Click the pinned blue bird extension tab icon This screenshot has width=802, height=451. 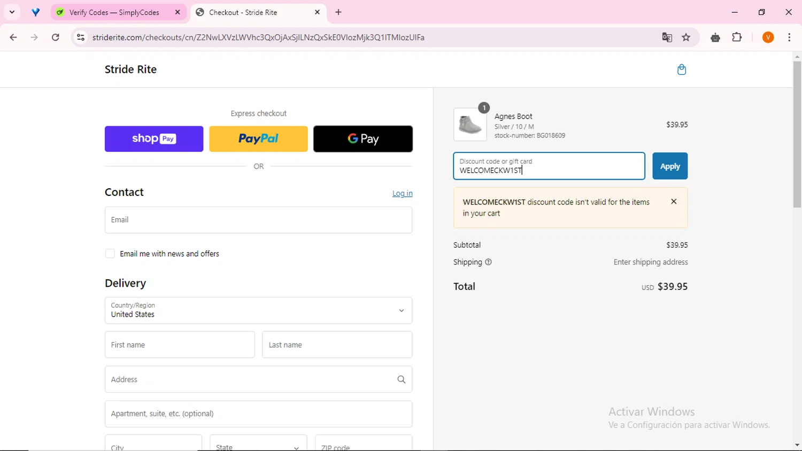pyautogui.click(x=36, y=12)
